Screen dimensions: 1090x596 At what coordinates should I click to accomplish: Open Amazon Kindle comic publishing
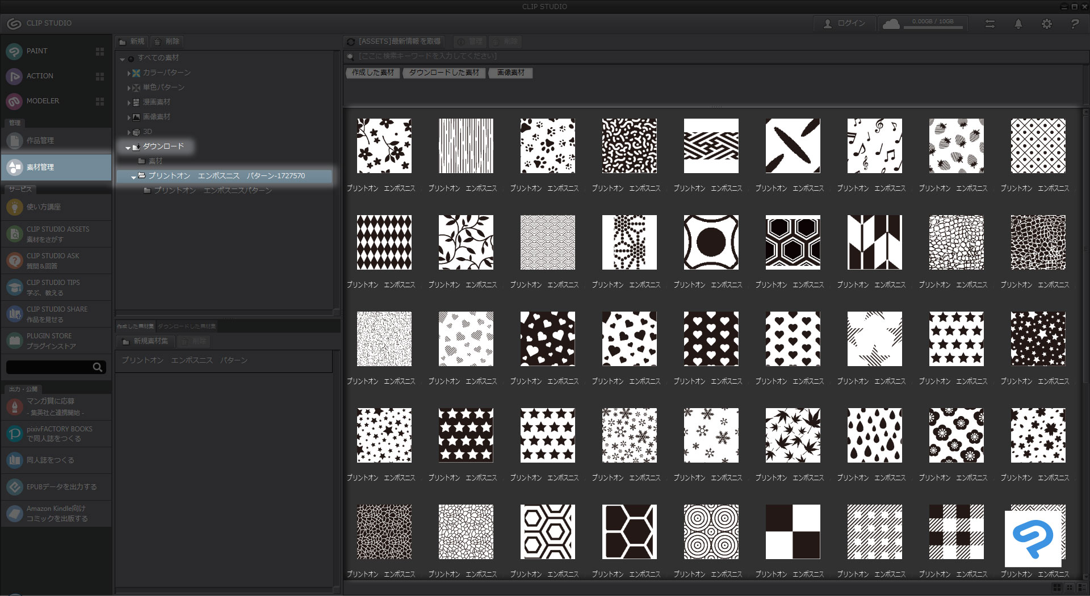point(56,513)
